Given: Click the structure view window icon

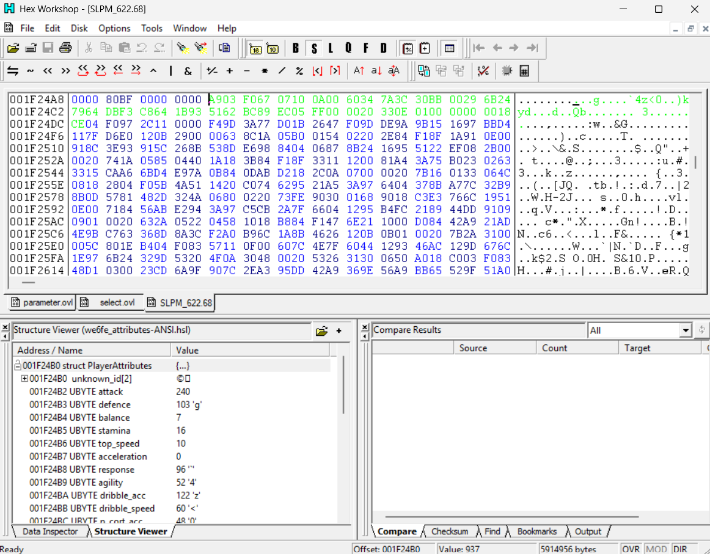Looking at the screenshot, I should pyautogui.click(x=449, y=48).
